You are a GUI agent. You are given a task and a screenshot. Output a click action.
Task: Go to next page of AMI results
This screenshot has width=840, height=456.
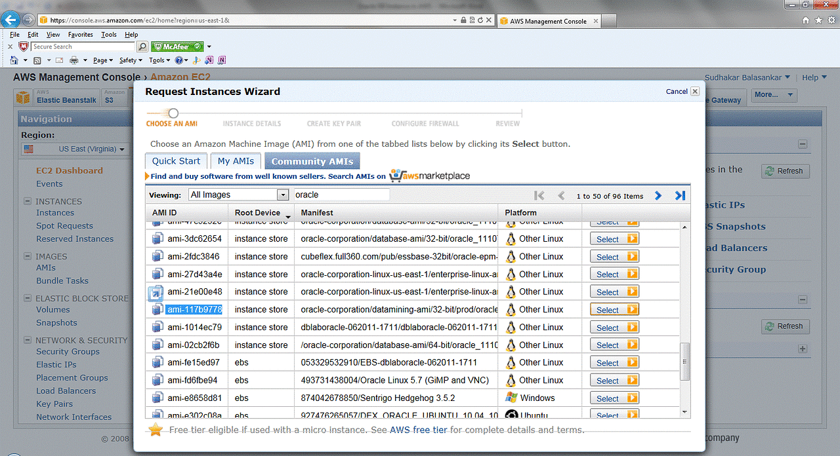click(658, 195)
